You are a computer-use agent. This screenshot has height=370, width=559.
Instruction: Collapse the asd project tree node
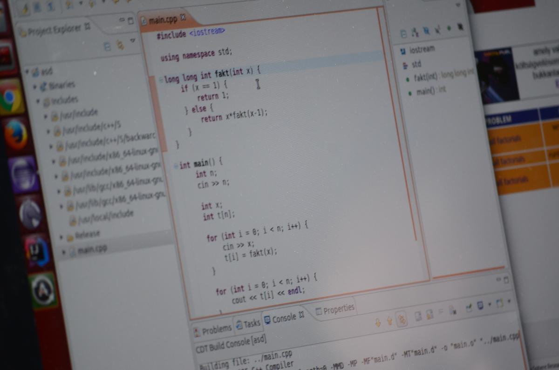click(27, 72)
